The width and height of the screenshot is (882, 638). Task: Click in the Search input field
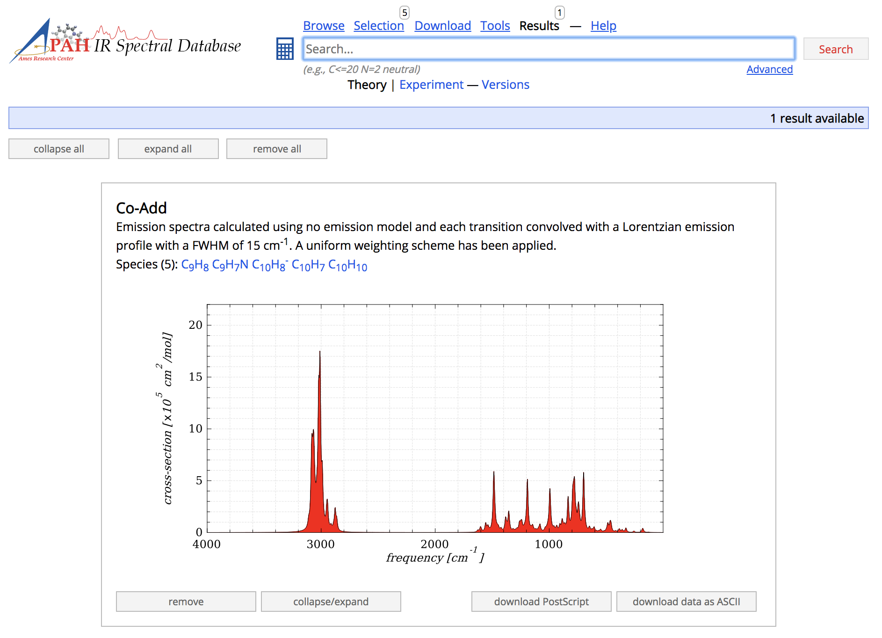point(548,49)
